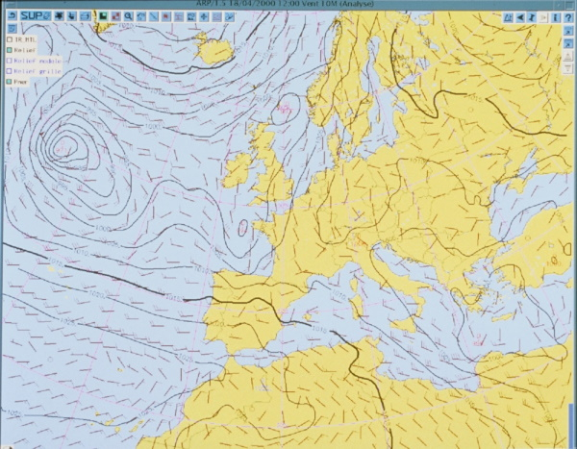
Task: Toggle the IR MTL layer checkbox
Action: 9,39
